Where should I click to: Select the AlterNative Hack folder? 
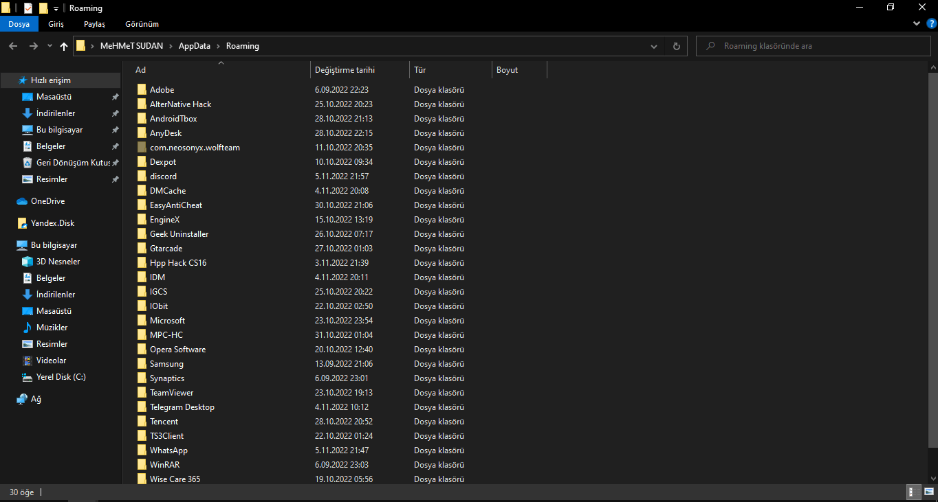coord(180,104)
